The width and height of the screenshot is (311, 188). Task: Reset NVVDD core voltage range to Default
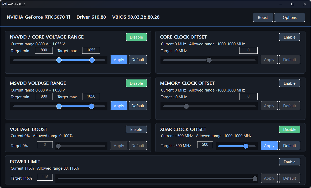[x=138, y=60]
